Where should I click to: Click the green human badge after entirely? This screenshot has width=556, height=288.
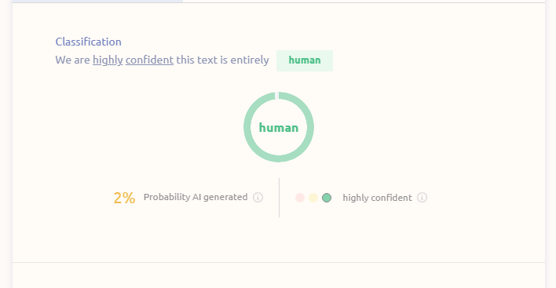[305, 60]
